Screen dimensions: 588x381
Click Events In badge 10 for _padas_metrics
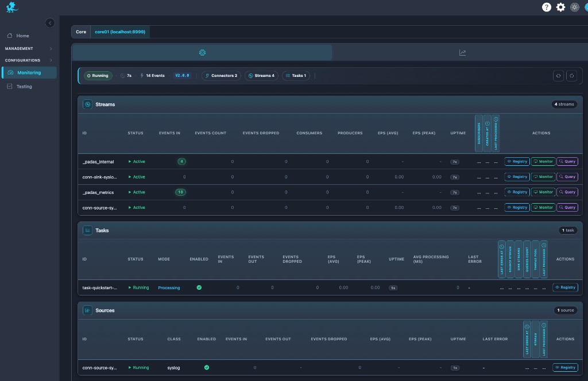[180, 192]
